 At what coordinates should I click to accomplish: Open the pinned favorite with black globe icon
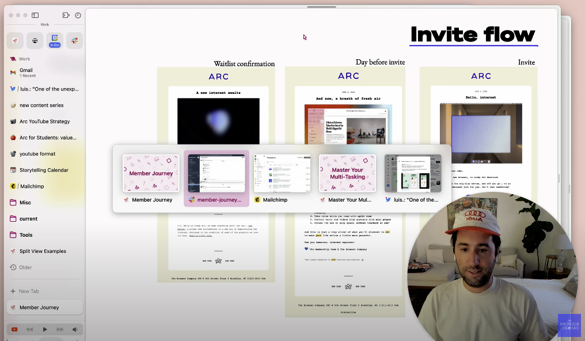click(x=35, y=40)
